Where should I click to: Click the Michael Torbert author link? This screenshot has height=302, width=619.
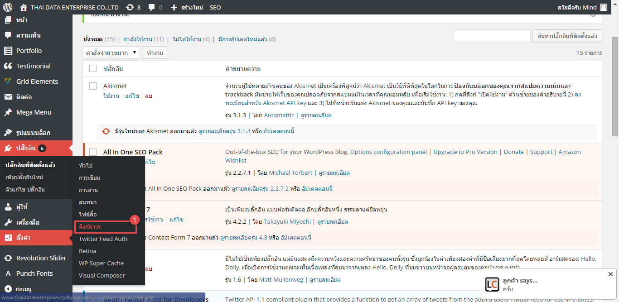pos(291,173)
